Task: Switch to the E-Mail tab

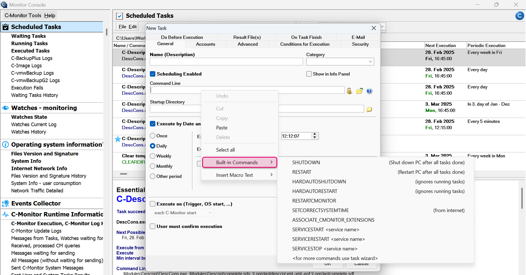Action: click(x=358, y=37)
